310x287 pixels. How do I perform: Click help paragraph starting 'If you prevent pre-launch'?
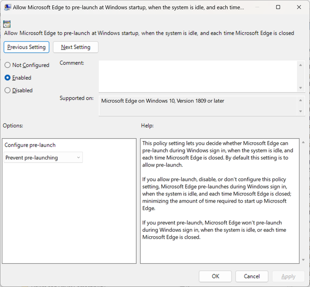click(x=214, y=230)
